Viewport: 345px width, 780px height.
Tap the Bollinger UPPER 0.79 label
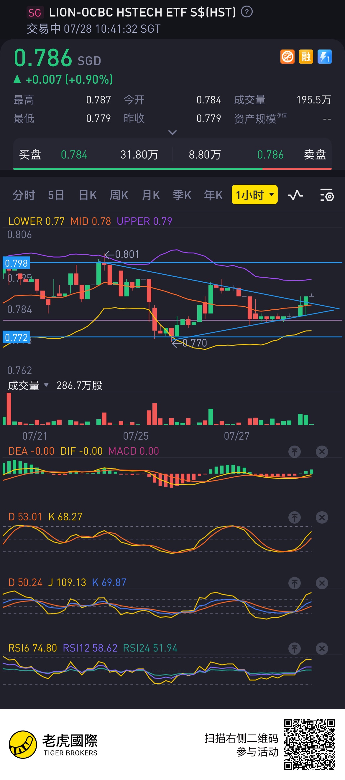pos(144,221)
